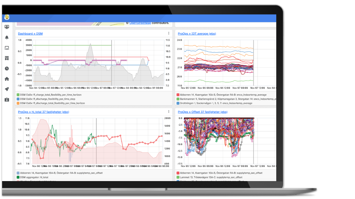Open ProOps » IDT average (ebo) link

(x=197, y=34)
